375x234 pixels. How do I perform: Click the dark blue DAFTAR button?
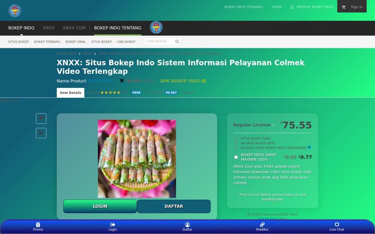(174, 206)
